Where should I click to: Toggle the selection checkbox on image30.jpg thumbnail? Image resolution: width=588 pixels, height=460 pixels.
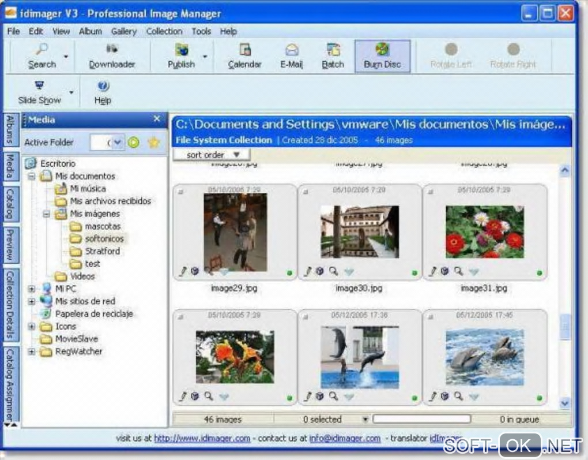pos(306,192)
